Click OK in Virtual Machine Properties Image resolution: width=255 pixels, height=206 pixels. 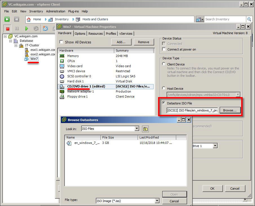[212, 189]
